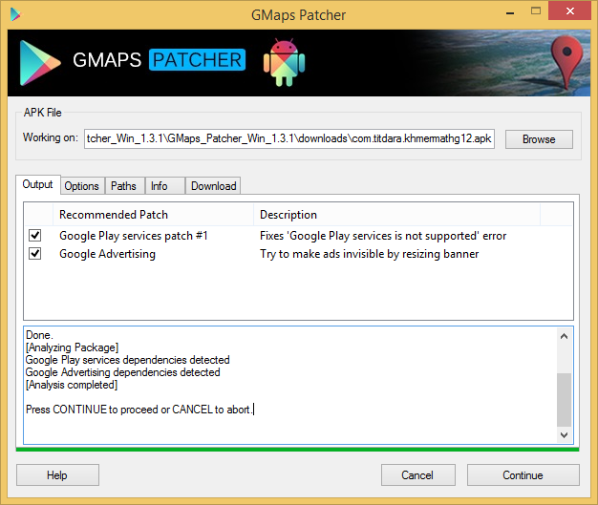
Task: Maximize the GMaps Patcher window
Action: point(536,11)
